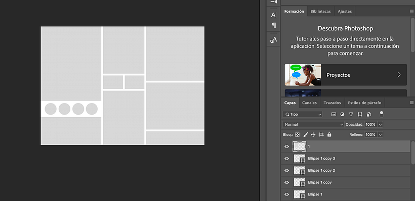Hide layer 1 with eye icon
Image resolution: width=415 pixels, height=201 pixels.
click(286, 146)
